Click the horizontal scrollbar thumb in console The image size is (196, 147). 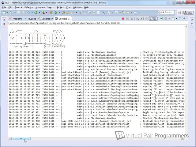click(21, 138)
